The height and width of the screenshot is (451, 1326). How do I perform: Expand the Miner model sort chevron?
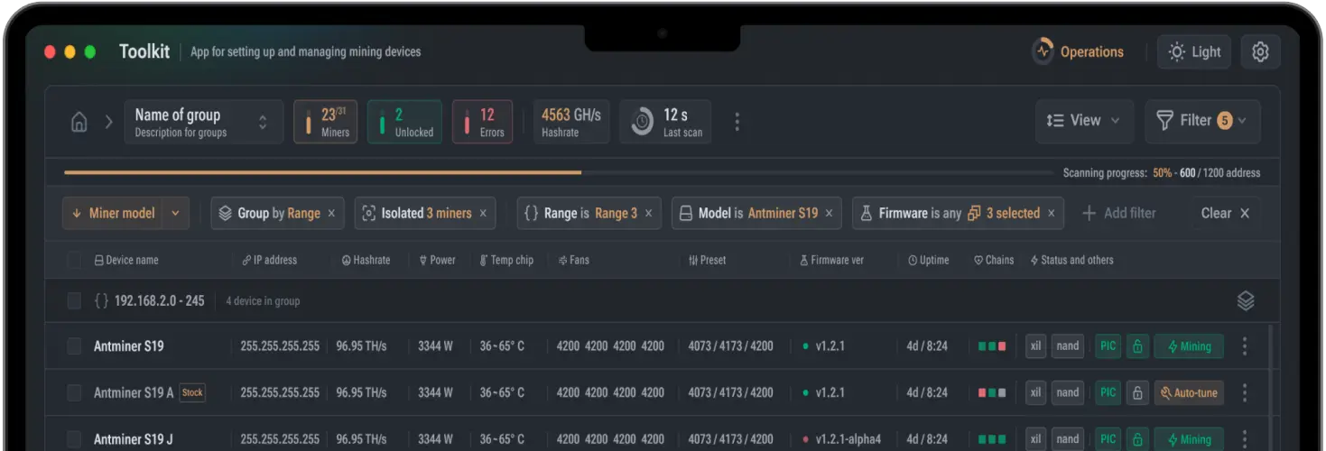coord(175,214)
